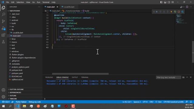Toggle bottom panel layout icon
The width and height of the screenshot is (194, 109).
165,2
